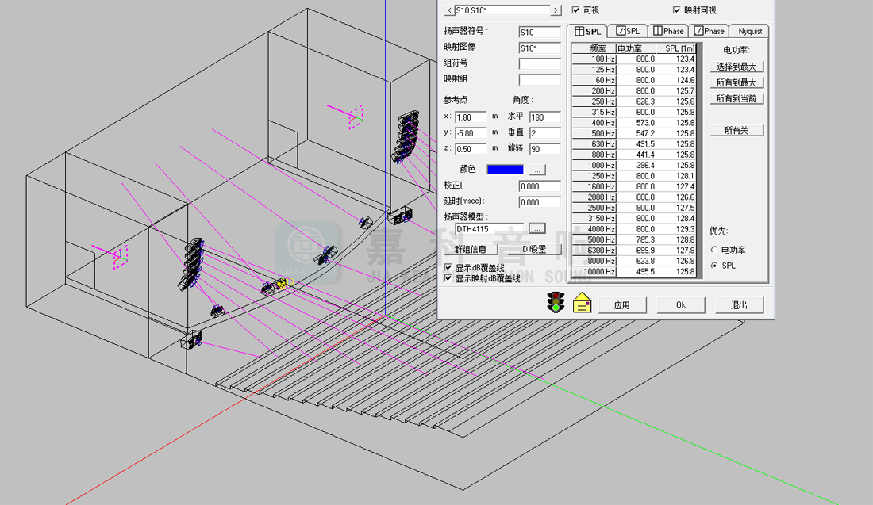Open the first Phase table tab

coord(667,31)
